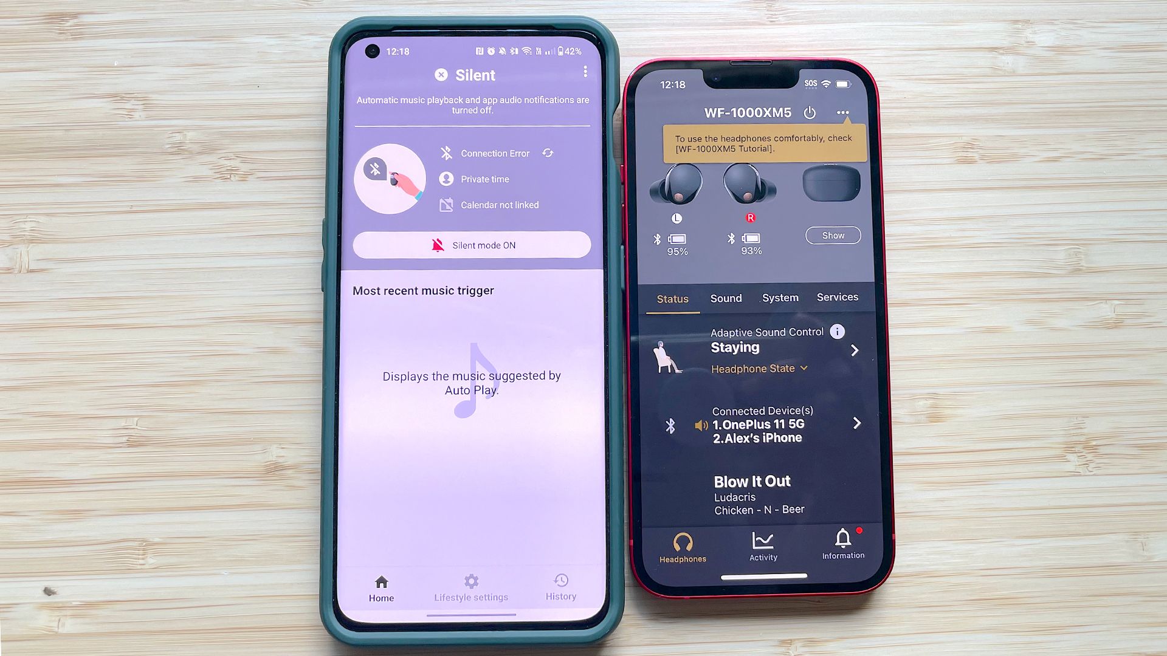Select the System tab on iPhone

point(779,298)
